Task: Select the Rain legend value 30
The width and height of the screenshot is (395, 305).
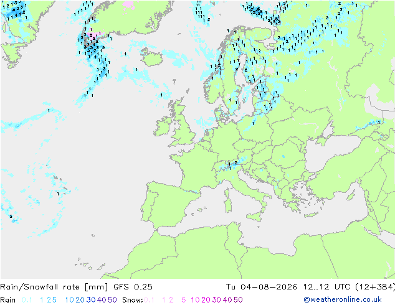Action: point(91,300)
